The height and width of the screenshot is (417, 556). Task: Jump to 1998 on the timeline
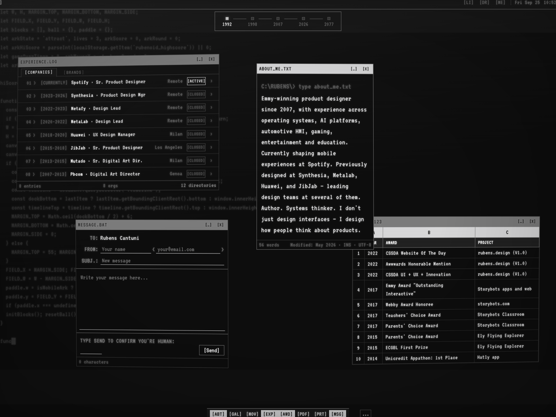(x=252, y=22)
